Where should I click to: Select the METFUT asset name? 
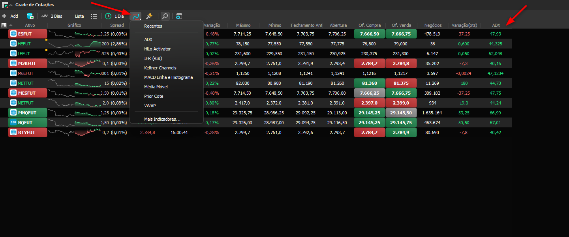pos(26,103)
